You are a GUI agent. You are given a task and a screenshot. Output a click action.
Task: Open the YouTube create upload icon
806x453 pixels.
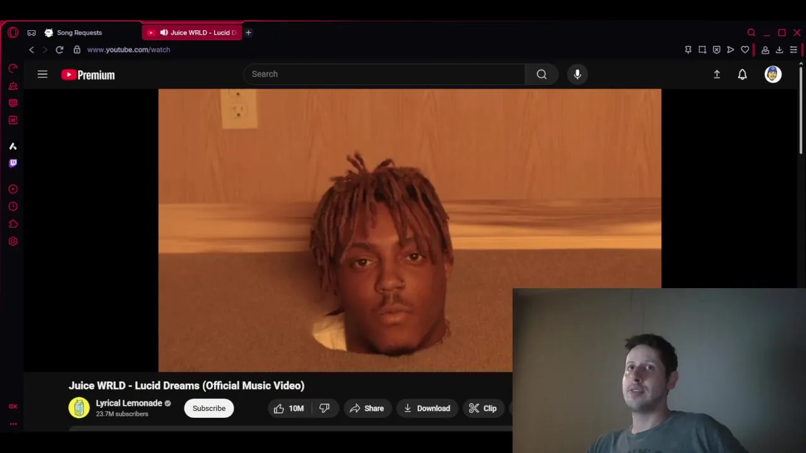717,74
